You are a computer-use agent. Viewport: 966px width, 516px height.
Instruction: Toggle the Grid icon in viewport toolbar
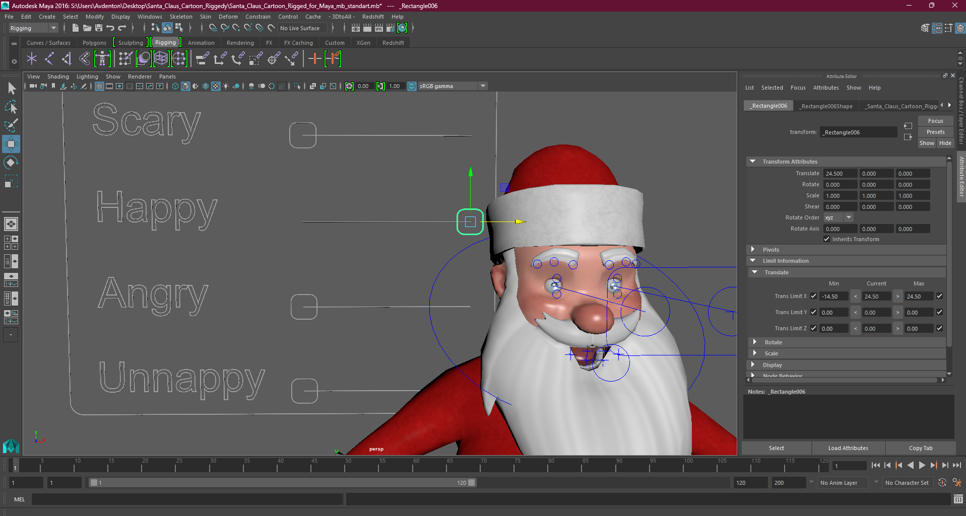click(x=99, y=86)
